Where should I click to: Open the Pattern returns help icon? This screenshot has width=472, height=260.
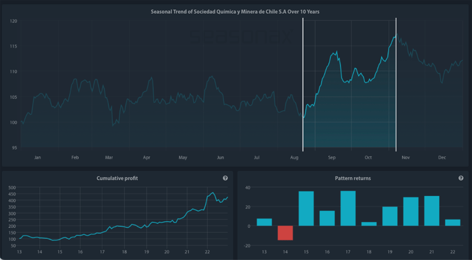[460, 178]
